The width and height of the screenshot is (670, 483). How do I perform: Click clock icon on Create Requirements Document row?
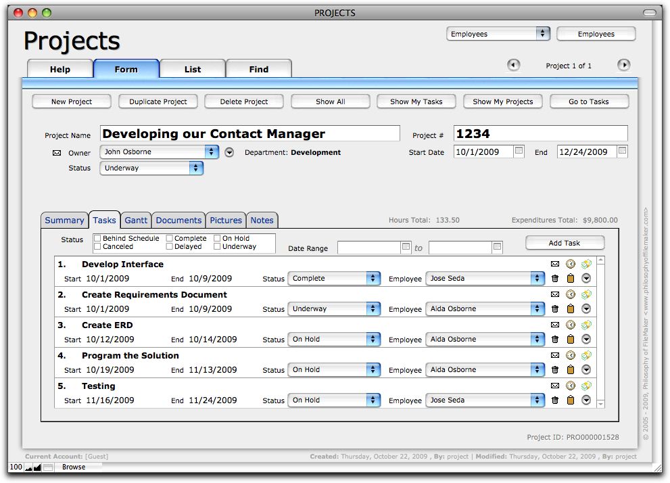coord(571,294)
